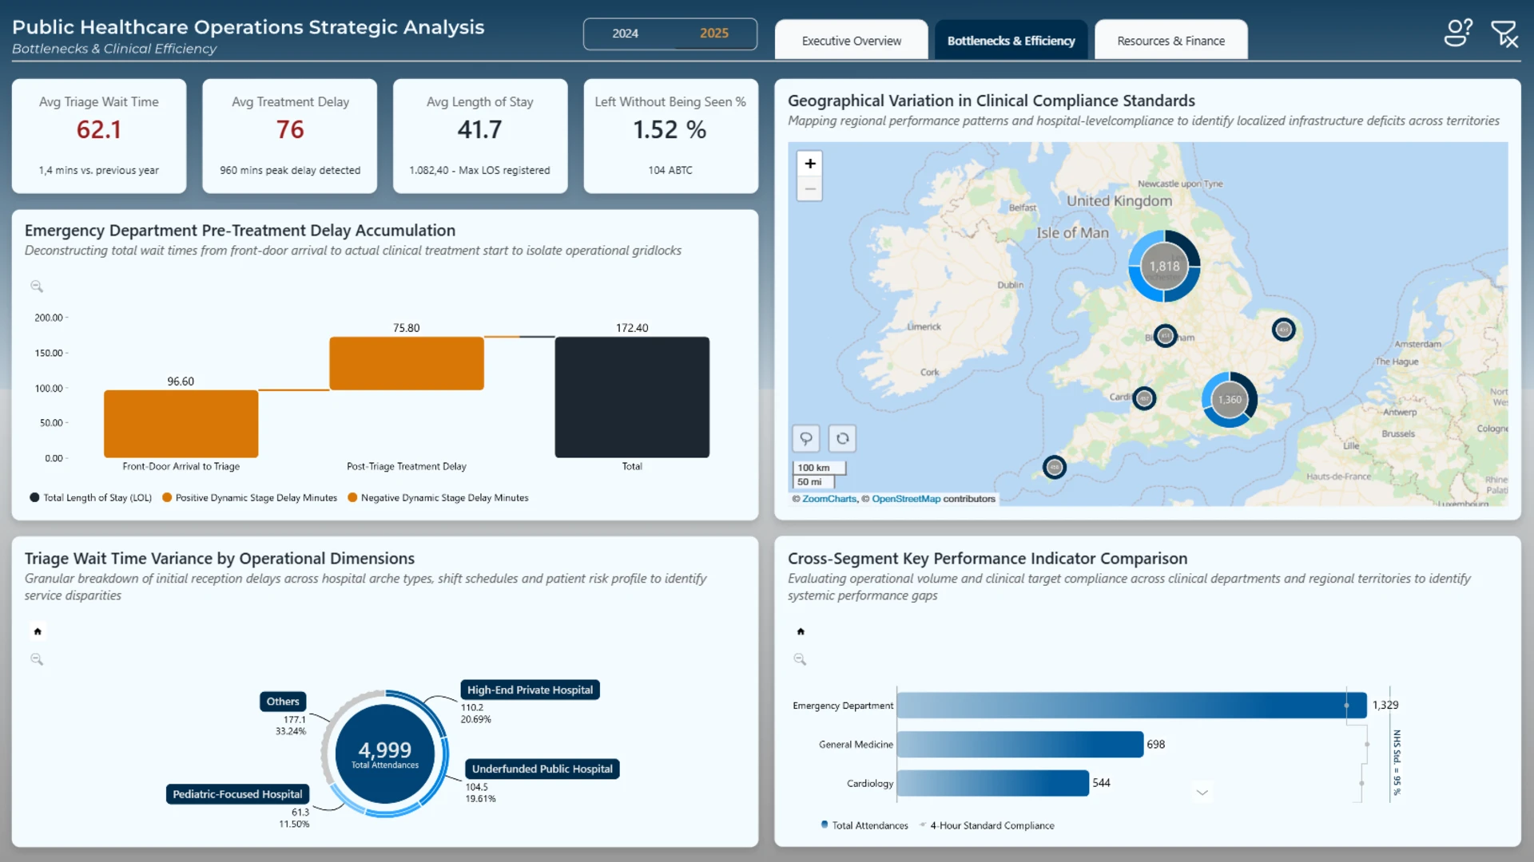Switch to the Resources & Finance tab
The width and height of the screenshot is (1534, 862).
click(x=1171, y=40)
